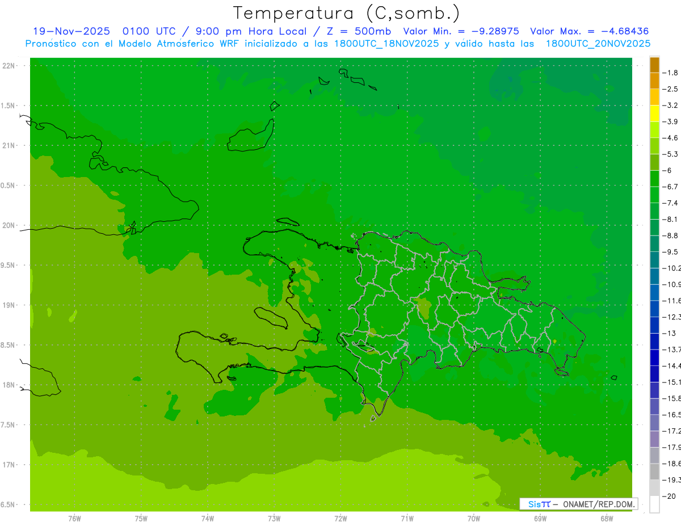
Task: Click the 74W longitude label
Action: (x=208, y=519)
